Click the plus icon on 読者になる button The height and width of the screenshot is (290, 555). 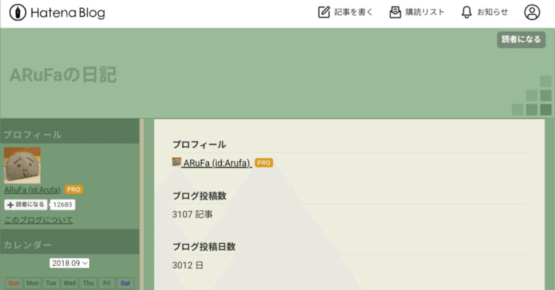pyautogui.click(x=11, y=204)
